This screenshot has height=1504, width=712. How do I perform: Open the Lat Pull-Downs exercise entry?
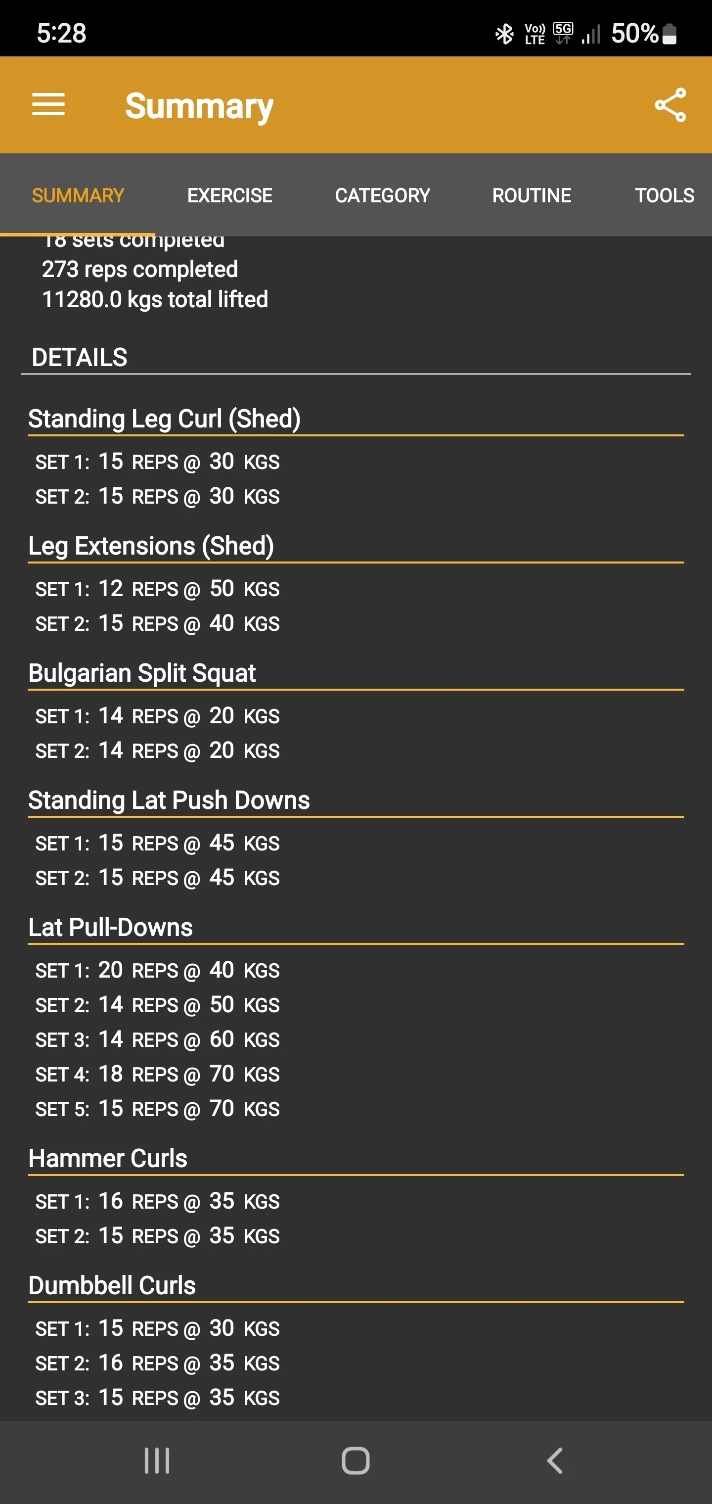click(x=110, y=927)
